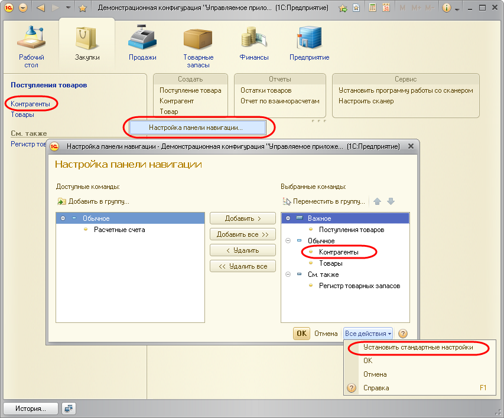
Task: Select Расчетные счета in available commands
Action: (119, 230)
